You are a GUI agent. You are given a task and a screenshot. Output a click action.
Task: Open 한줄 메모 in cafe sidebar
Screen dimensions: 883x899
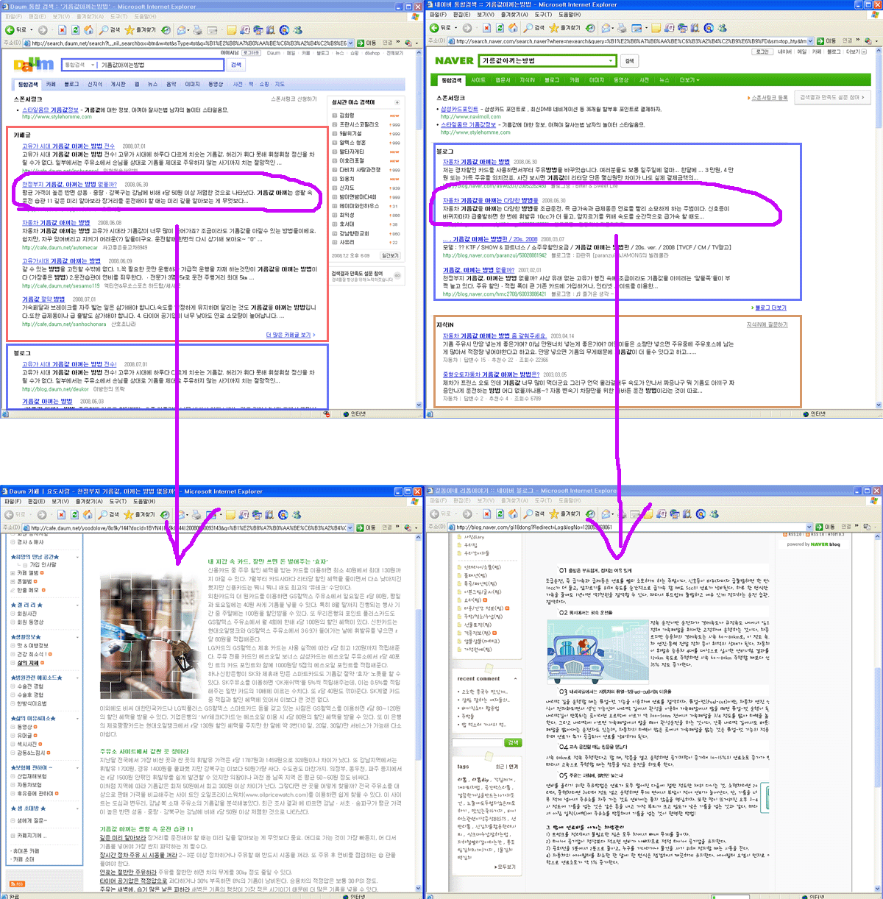27,590
